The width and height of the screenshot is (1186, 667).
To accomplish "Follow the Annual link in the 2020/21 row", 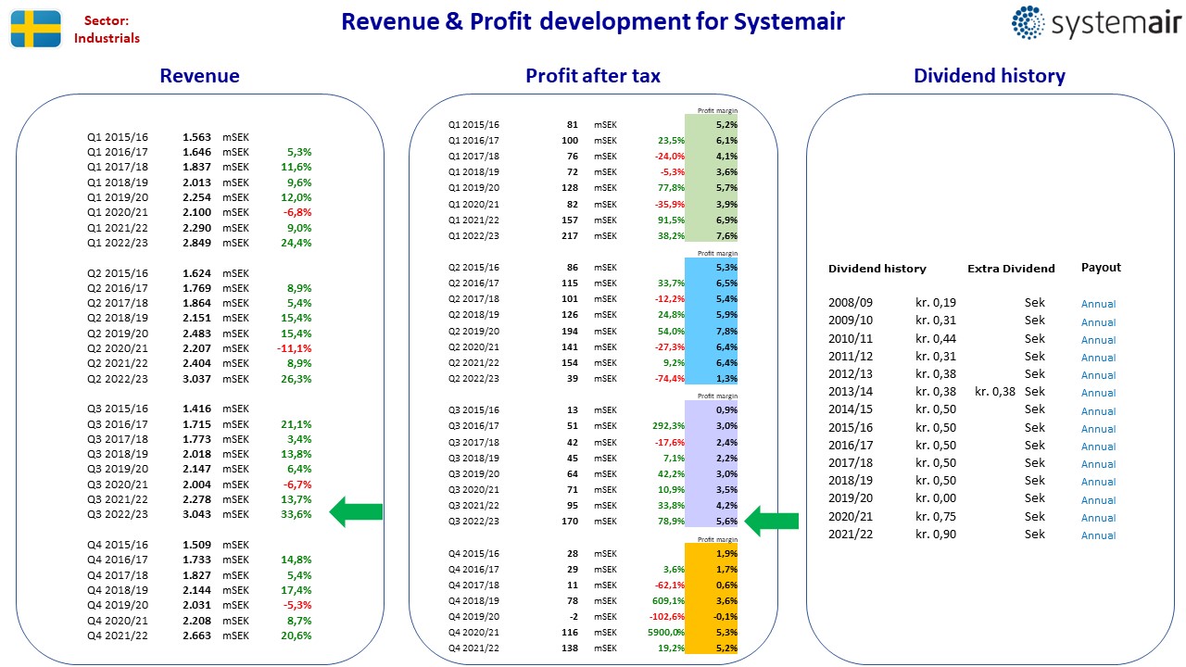I will 1099,518.
